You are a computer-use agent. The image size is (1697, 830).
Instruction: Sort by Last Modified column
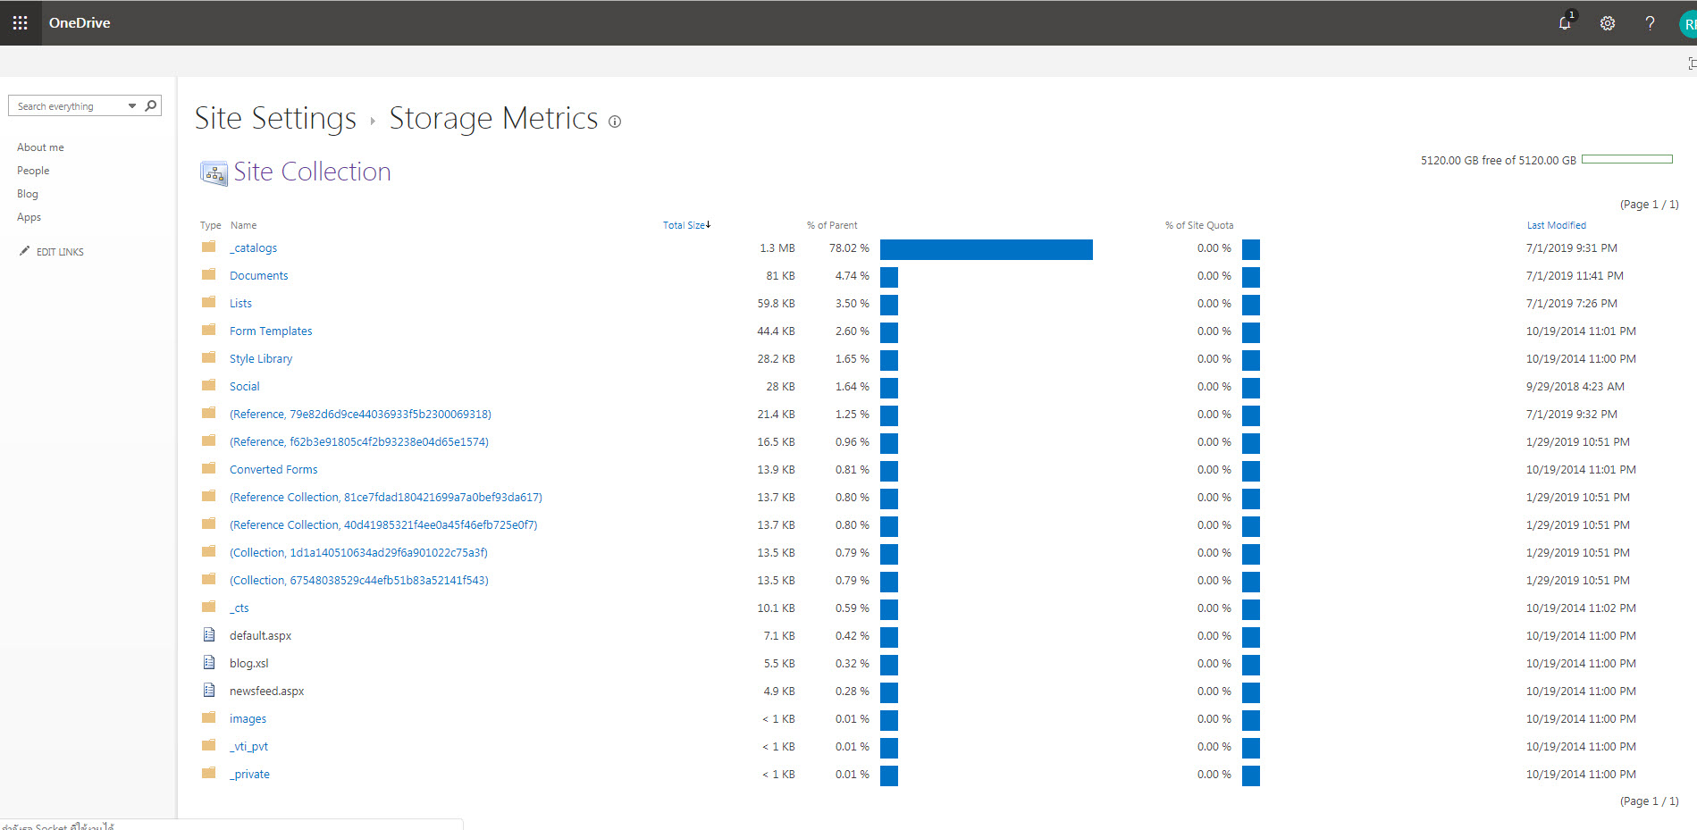[x=1557, y=225]
